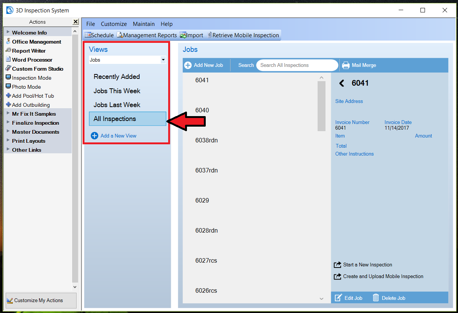
Task: Click the Customize My Actions icon
Action: tap(10, 300)
